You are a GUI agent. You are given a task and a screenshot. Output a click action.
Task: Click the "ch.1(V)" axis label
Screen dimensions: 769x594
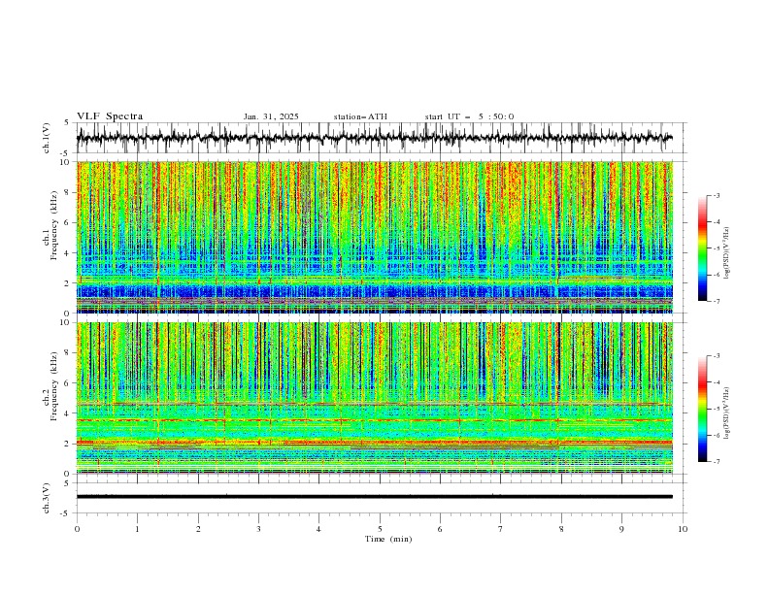(x=47, y=138)
